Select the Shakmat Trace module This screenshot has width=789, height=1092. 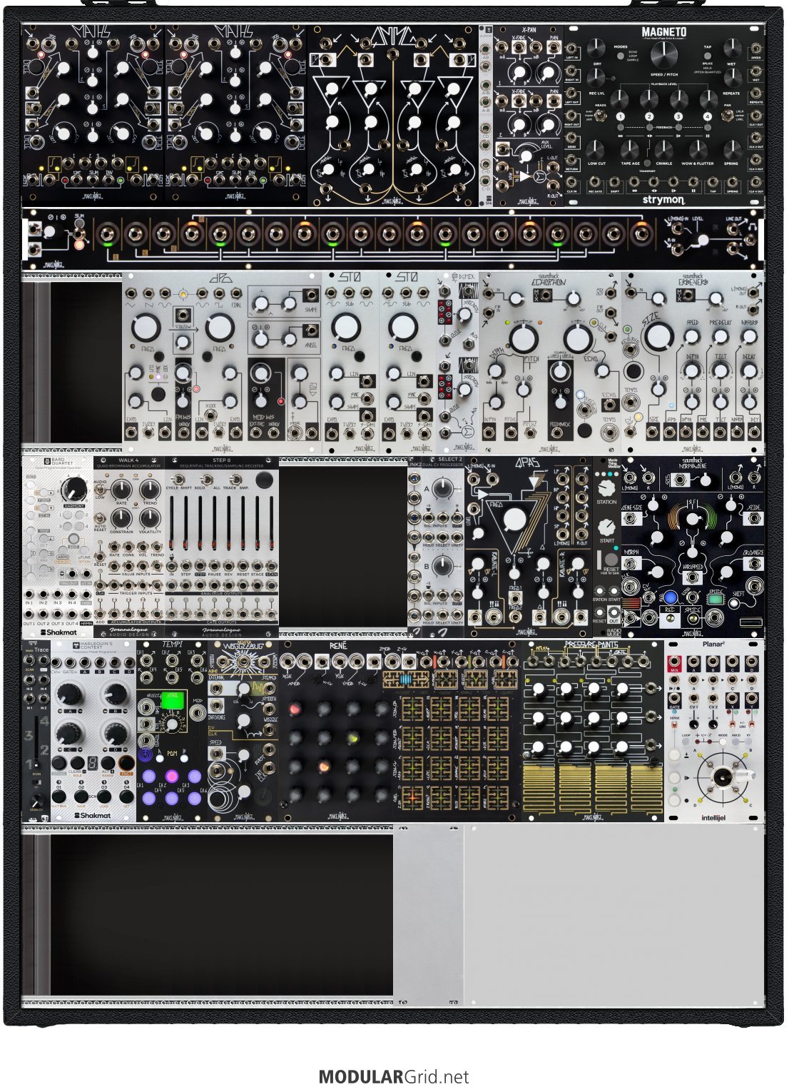[36, 730]
